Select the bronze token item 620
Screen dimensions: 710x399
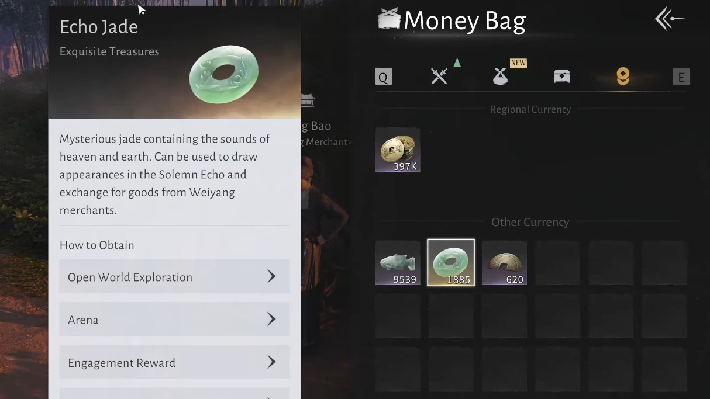pos(505,263)
